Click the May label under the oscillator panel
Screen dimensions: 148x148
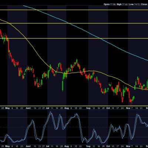(x=7, y=146)
